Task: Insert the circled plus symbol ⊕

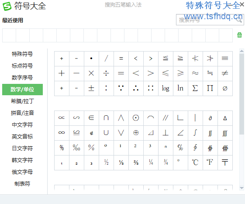Action: coord(136,133)
